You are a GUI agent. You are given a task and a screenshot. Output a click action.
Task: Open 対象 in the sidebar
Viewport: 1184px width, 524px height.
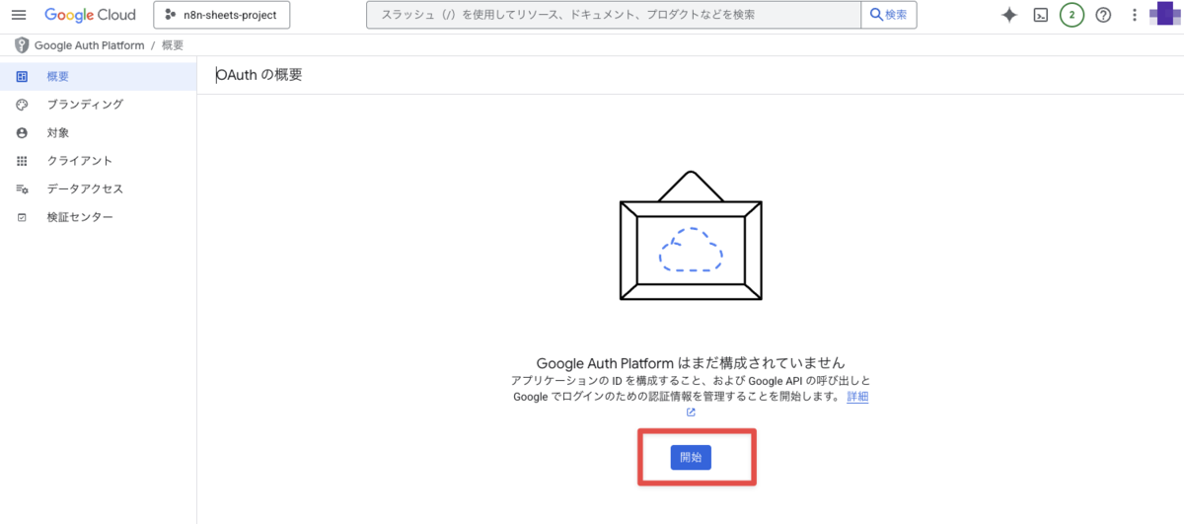(x=98, y=132)
